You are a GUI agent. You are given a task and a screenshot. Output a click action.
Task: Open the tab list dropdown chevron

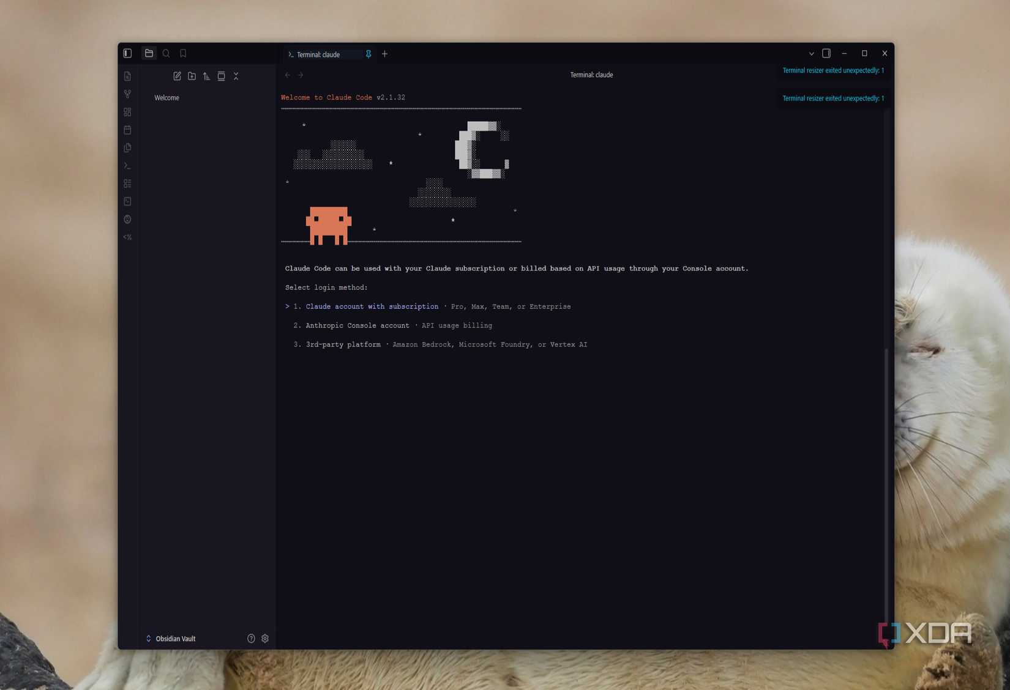pyautogui.click(x=811, y=54)
